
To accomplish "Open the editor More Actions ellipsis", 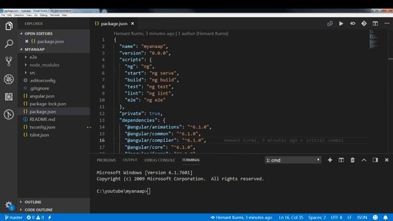I will pos(387,23).
